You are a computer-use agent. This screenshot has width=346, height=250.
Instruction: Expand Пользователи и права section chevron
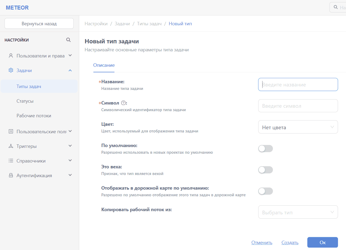coord(70,56)
